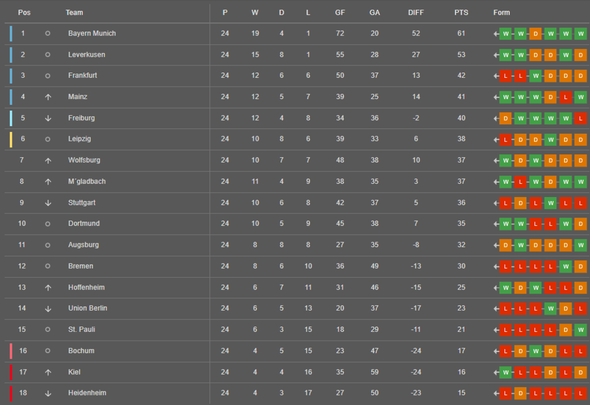Click the yellow position bar beside Leipzig

tap(11, 140)
